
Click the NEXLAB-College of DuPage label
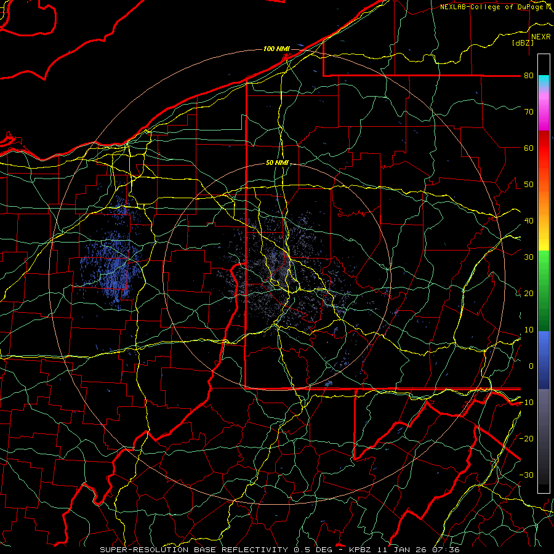point(493,7)
